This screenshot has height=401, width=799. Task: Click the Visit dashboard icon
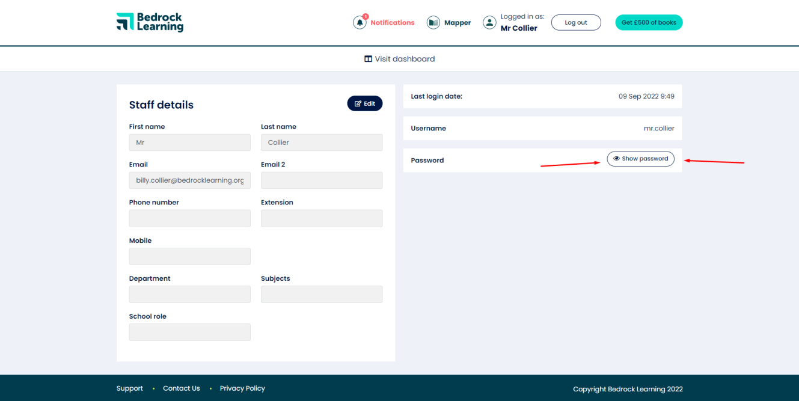click(x=368, y=59)
